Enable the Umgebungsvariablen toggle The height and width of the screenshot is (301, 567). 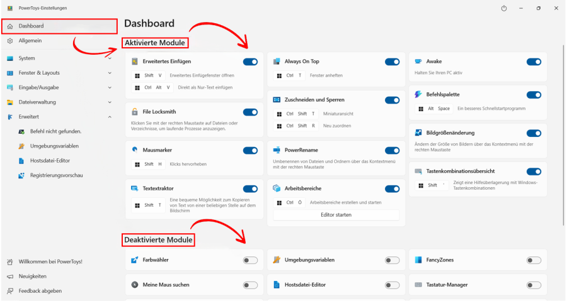coord(392,260)
